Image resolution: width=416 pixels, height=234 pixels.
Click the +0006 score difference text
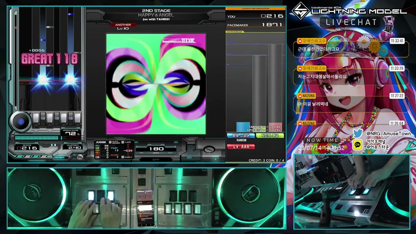(37, 50)
